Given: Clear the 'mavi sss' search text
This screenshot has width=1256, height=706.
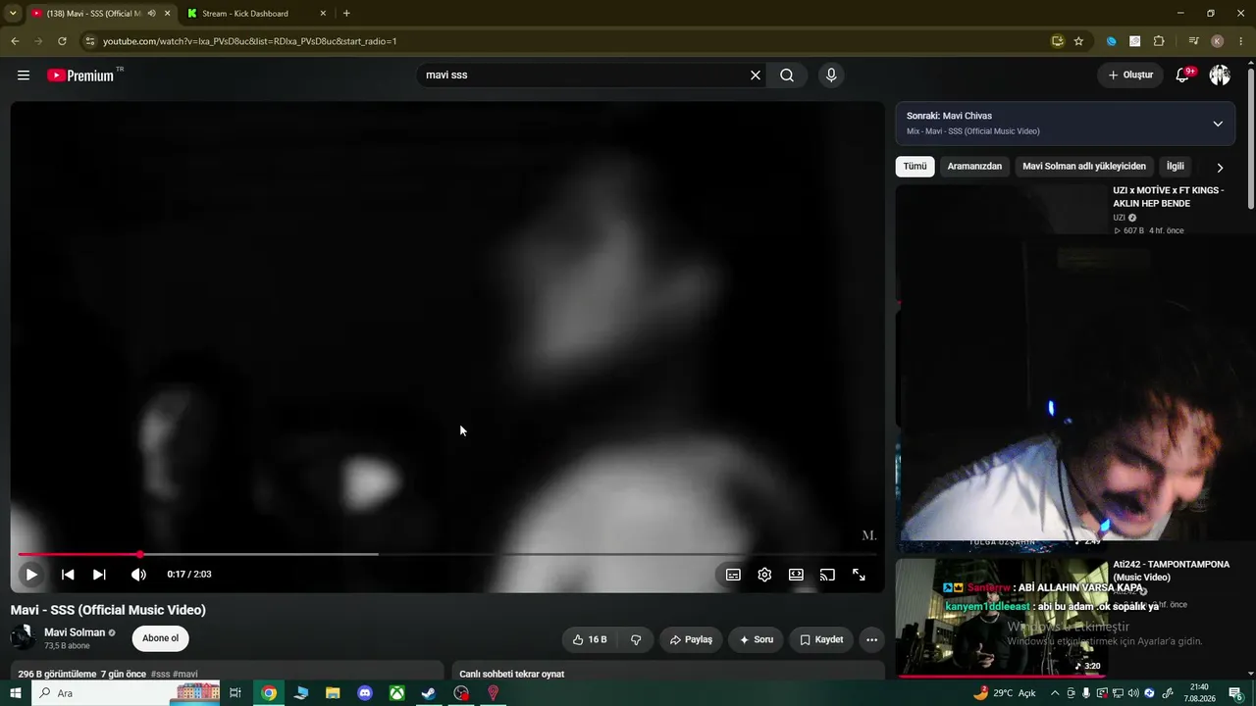Looking at the screenshot, I should coord(756,76).
